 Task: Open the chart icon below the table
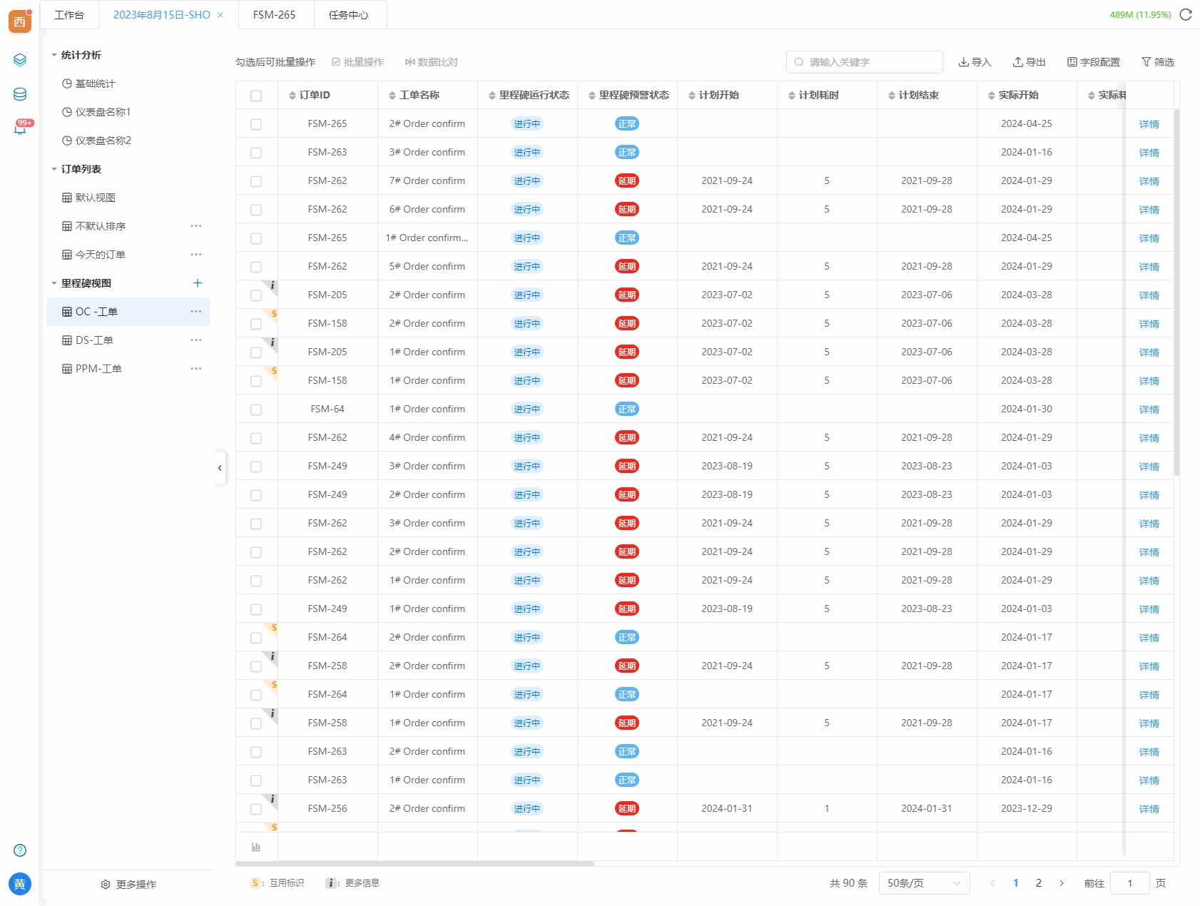[x=256, y=847]
